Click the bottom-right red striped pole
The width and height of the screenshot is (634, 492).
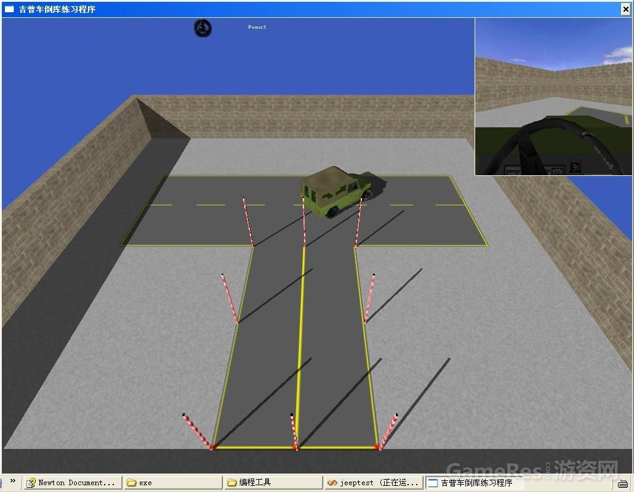[388, 432]
